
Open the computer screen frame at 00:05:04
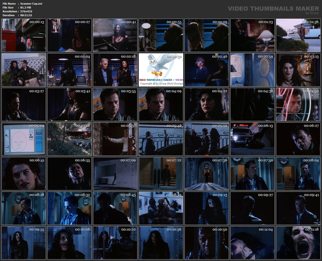24,139
